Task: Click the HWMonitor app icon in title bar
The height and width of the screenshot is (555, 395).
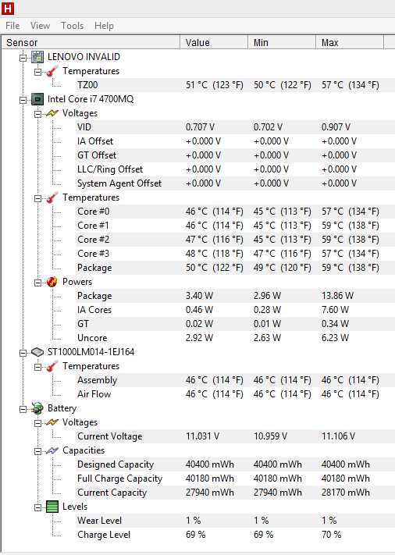Action: pyautogui.click(x=8, y=9)
